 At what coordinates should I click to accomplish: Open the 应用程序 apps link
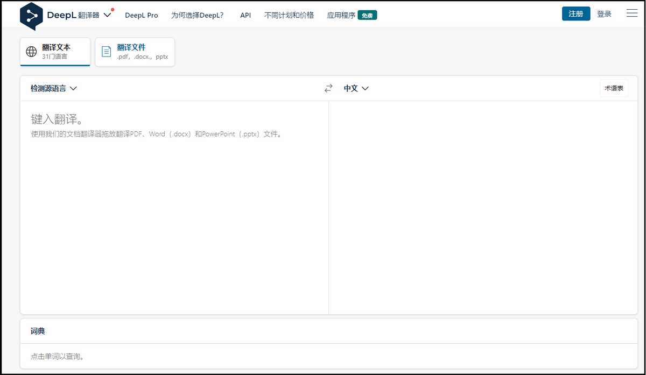click(341, 15)
